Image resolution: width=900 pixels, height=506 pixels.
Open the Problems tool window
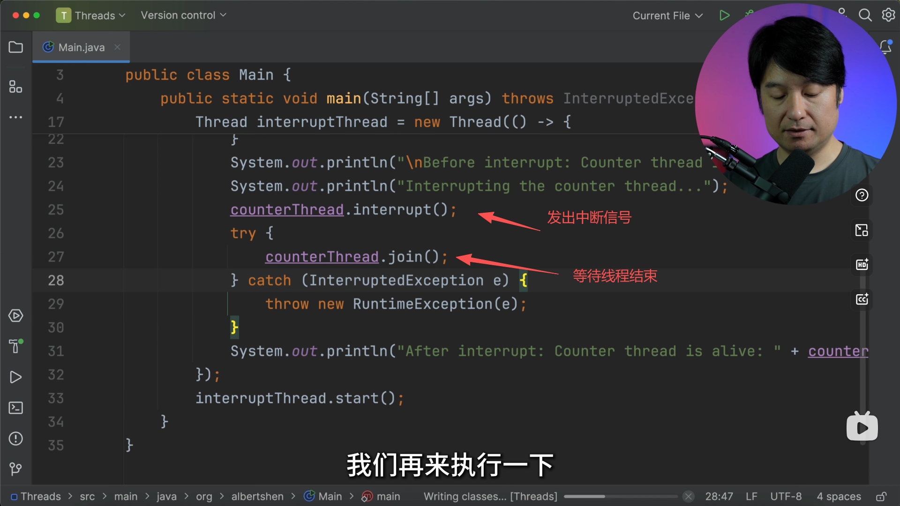point(15,439)
